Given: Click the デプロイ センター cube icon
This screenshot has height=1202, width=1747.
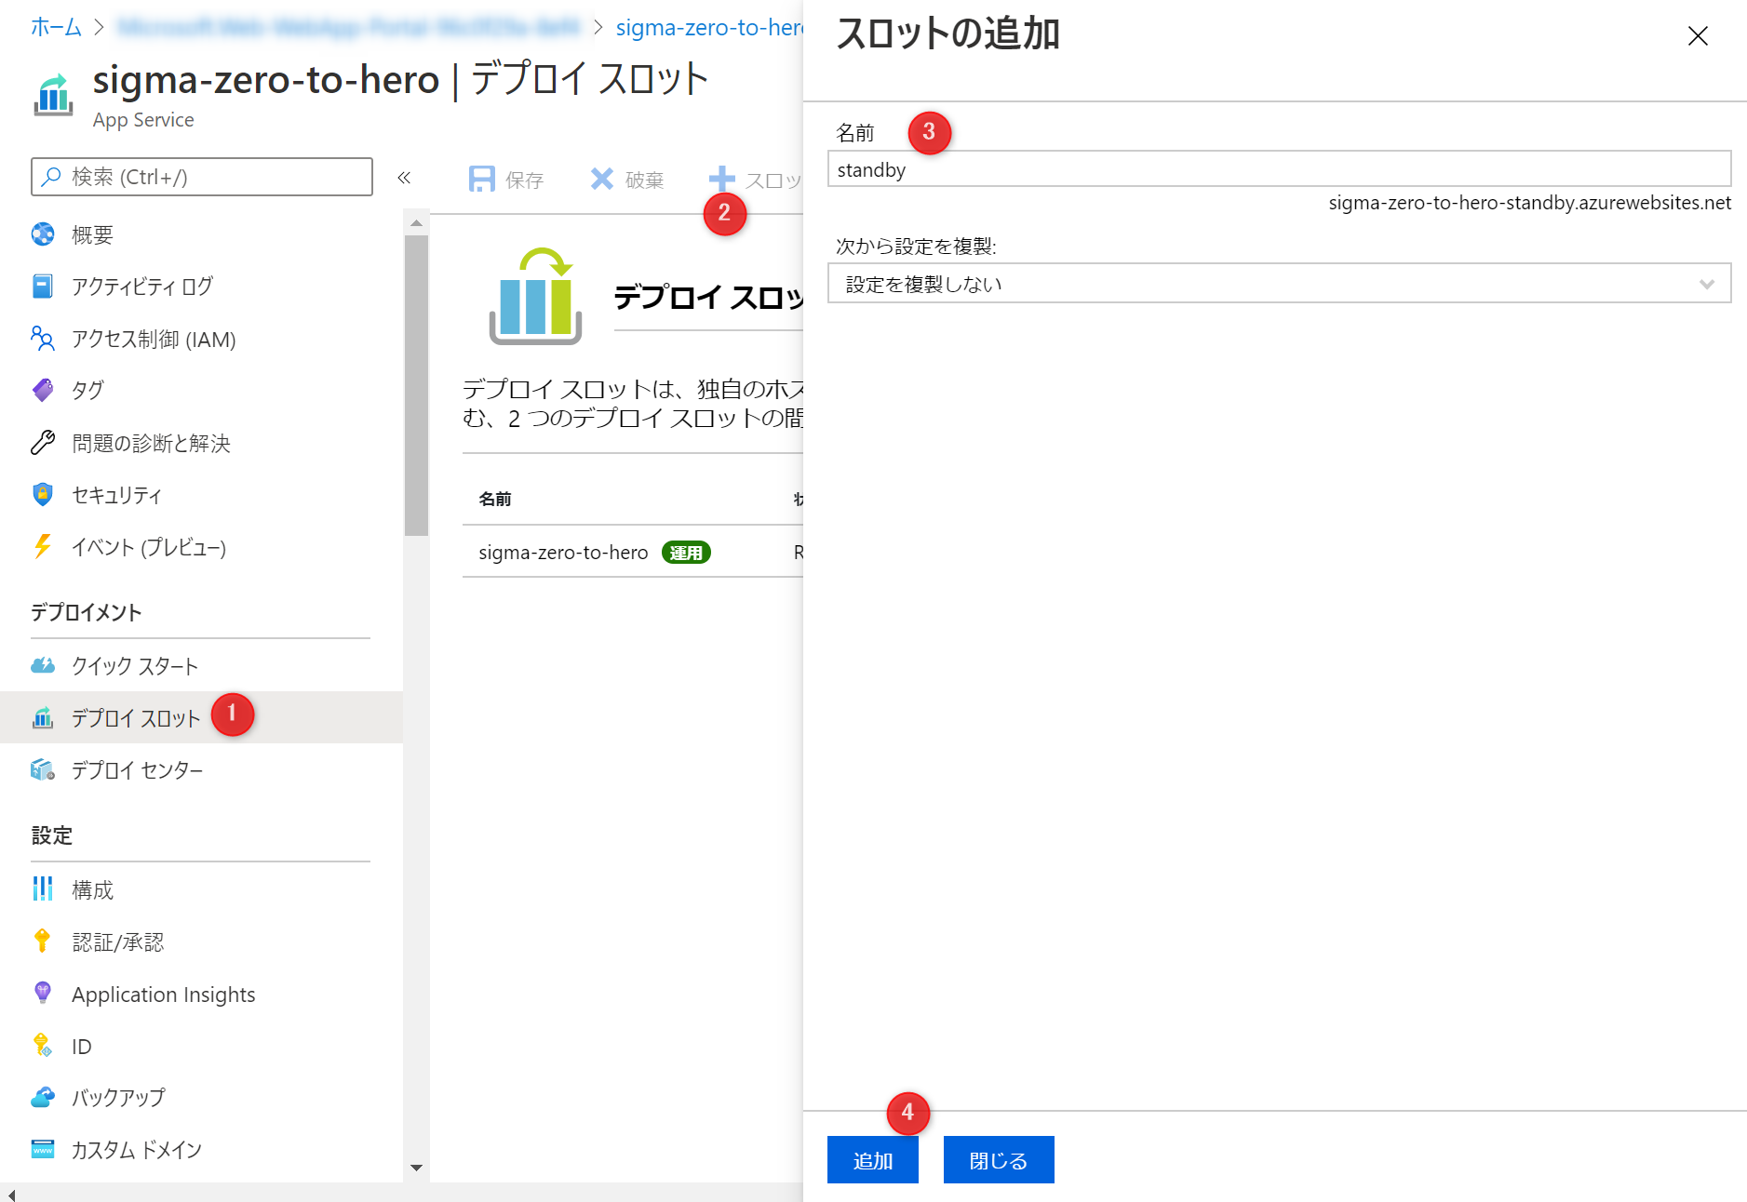Looking at the screenshot, I should [43, 769].
